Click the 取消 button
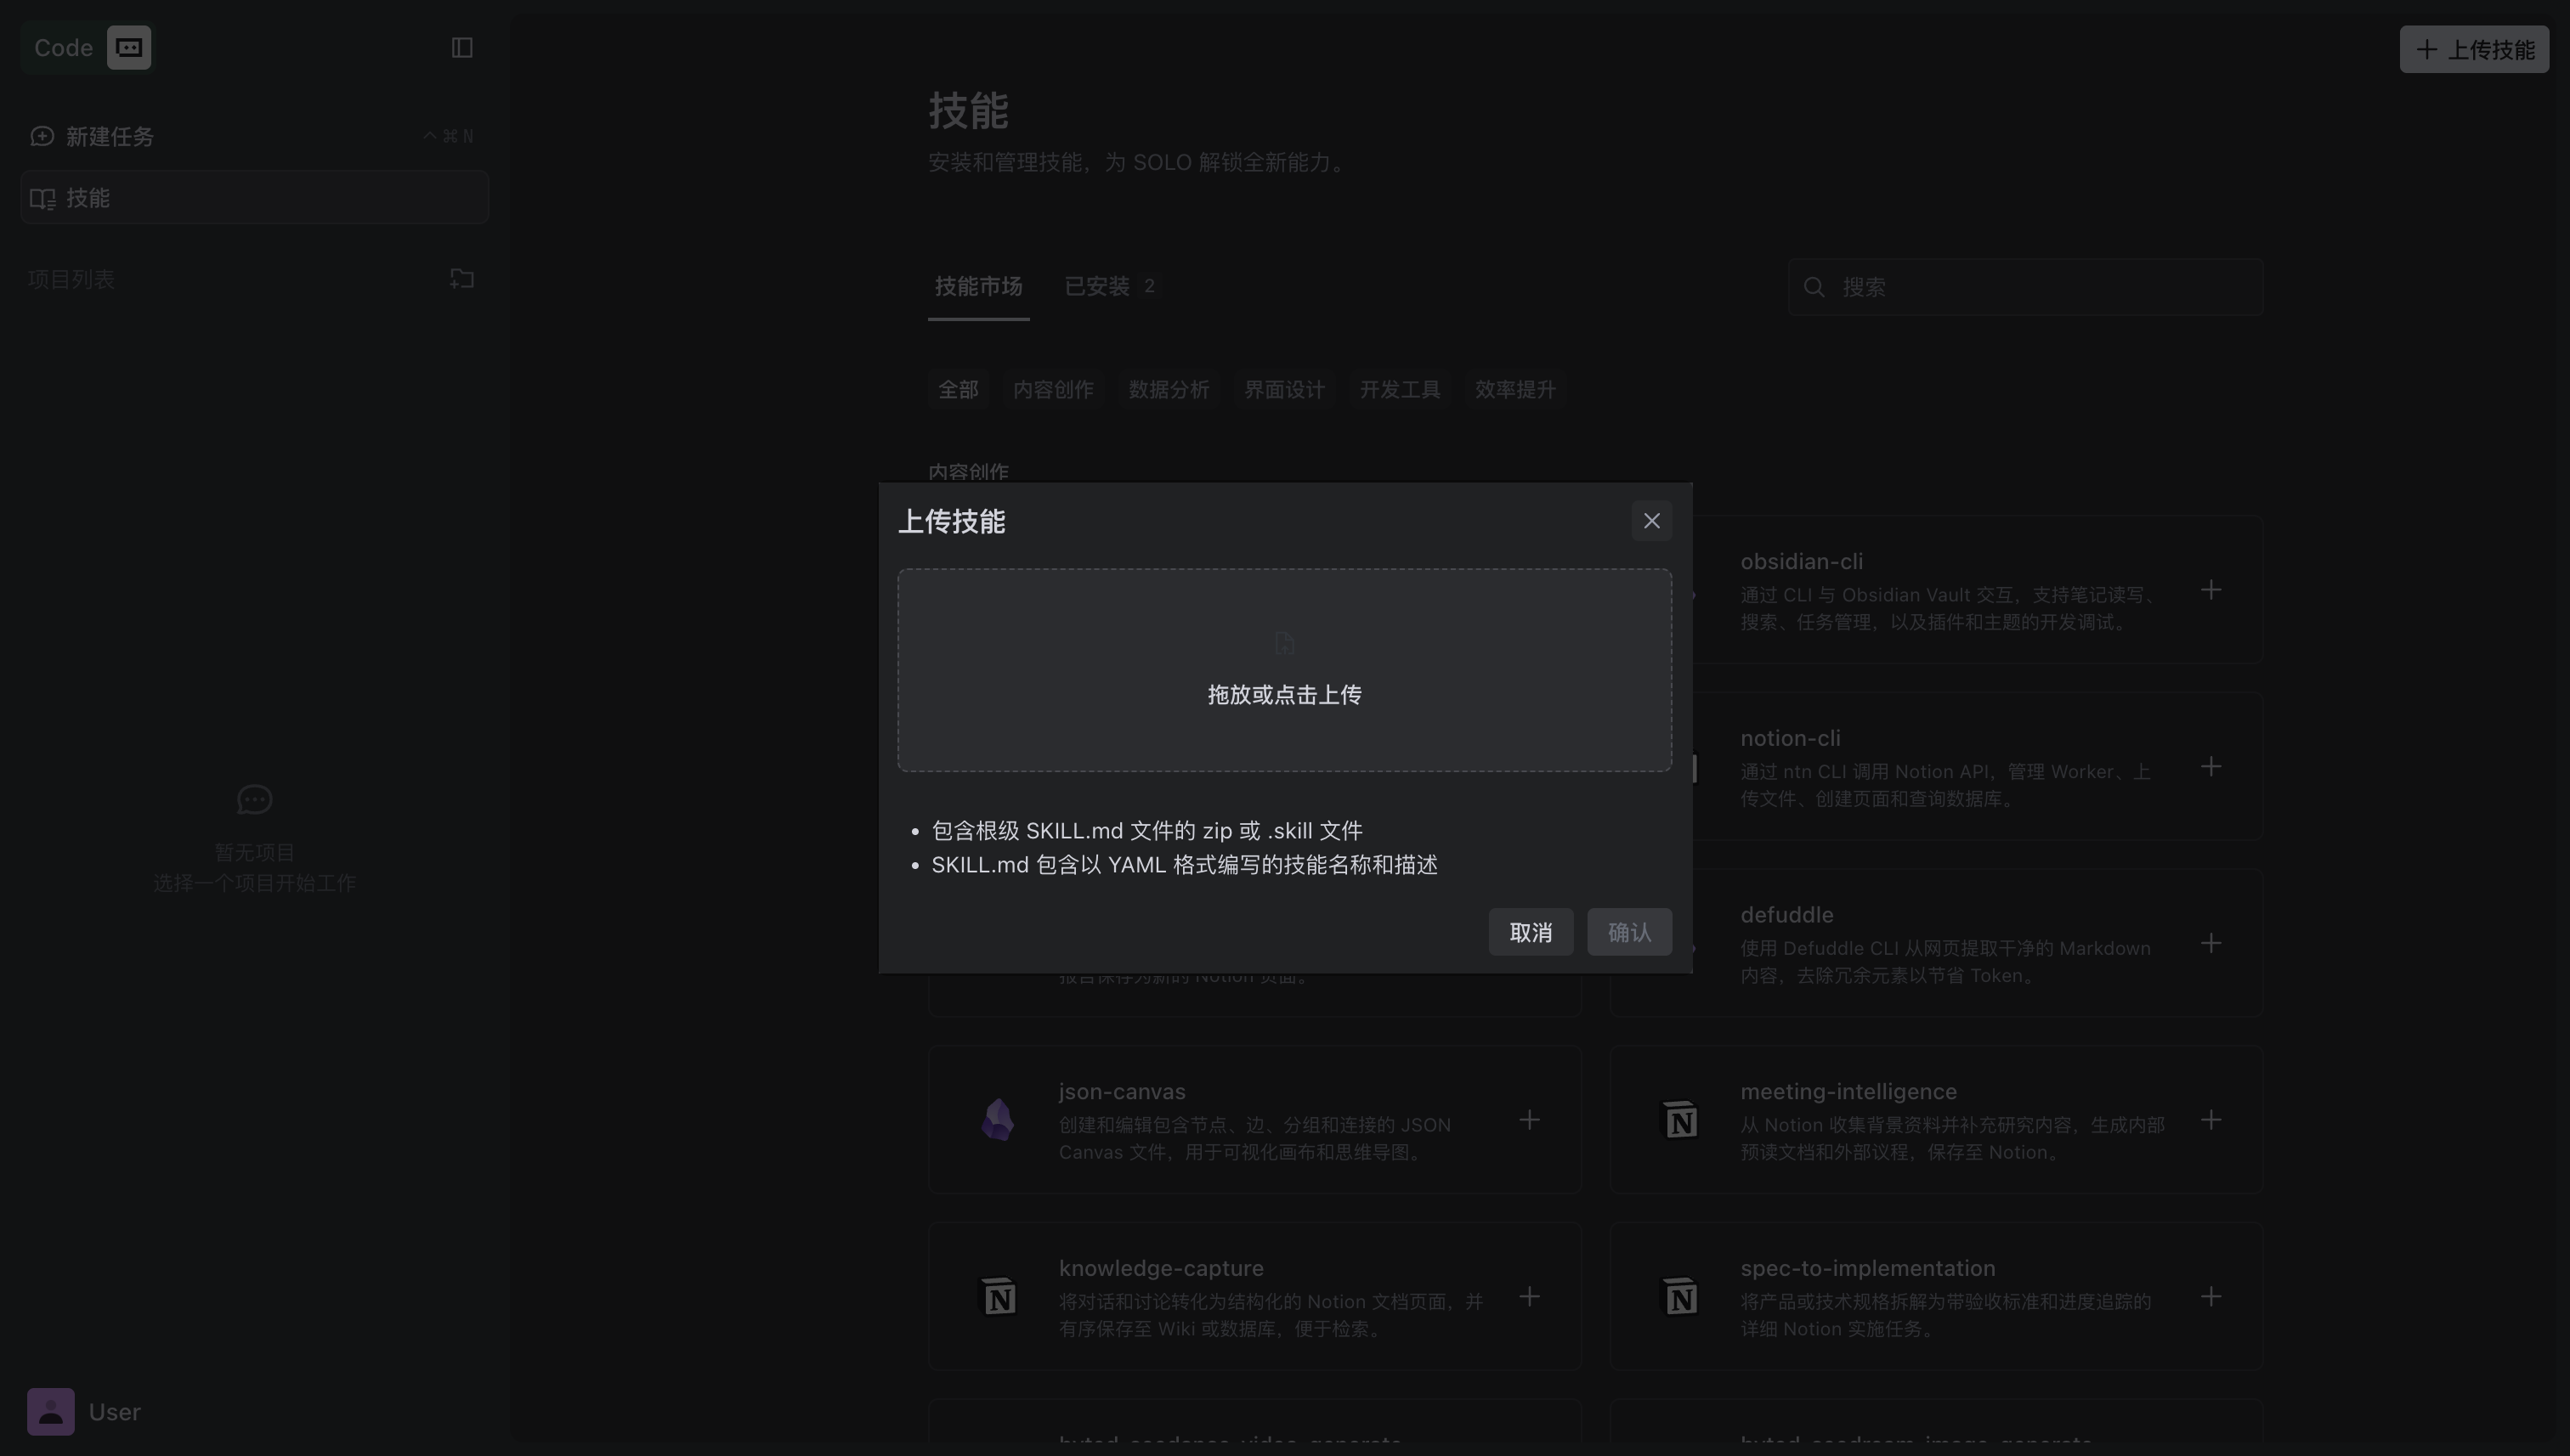This screenshot has width=2570, height=1456. point(1531,932)
